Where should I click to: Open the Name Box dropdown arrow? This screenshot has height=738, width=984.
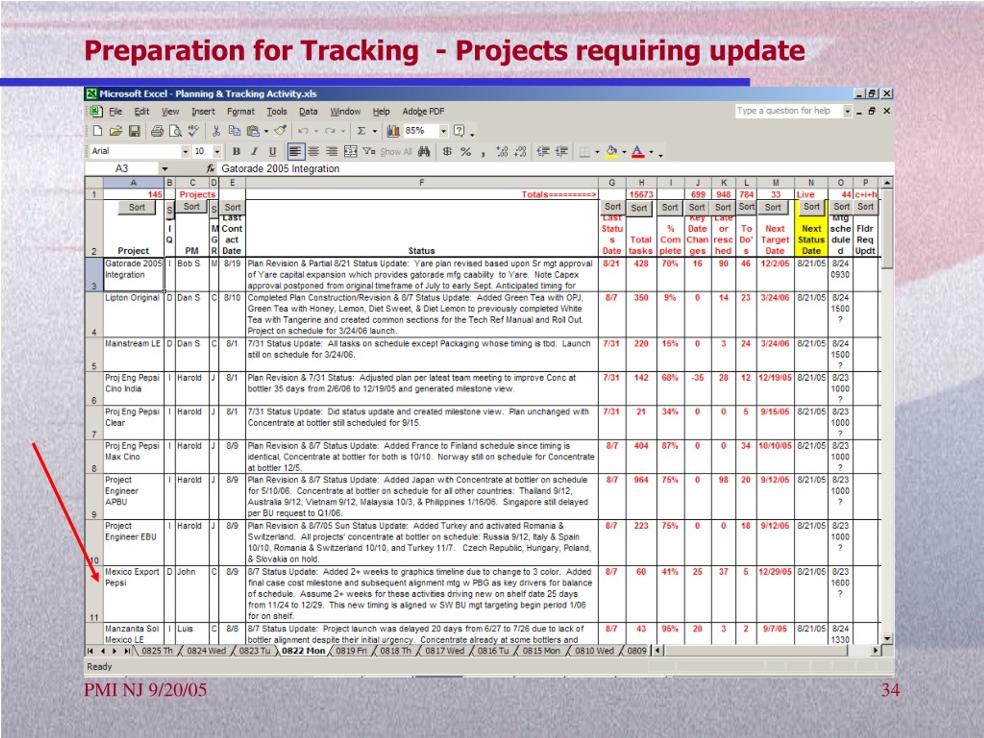165,169
